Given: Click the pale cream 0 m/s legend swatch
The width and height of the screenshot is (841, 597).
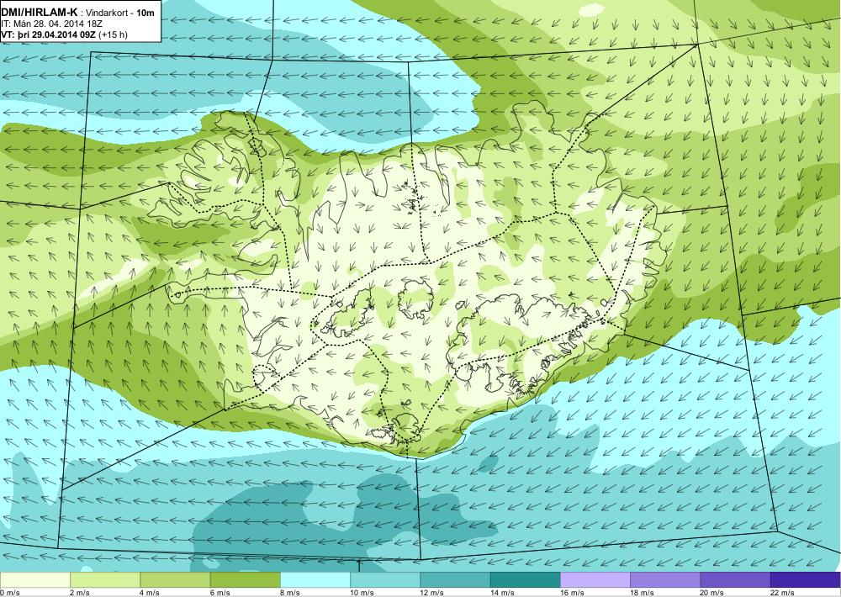Looking at the screenshot, I should [35, 580].
